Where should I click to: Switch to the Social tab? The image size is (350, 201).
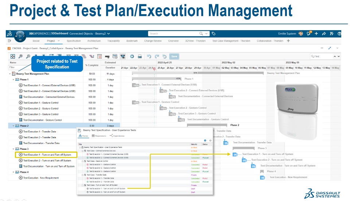click(x=36, y=41)
